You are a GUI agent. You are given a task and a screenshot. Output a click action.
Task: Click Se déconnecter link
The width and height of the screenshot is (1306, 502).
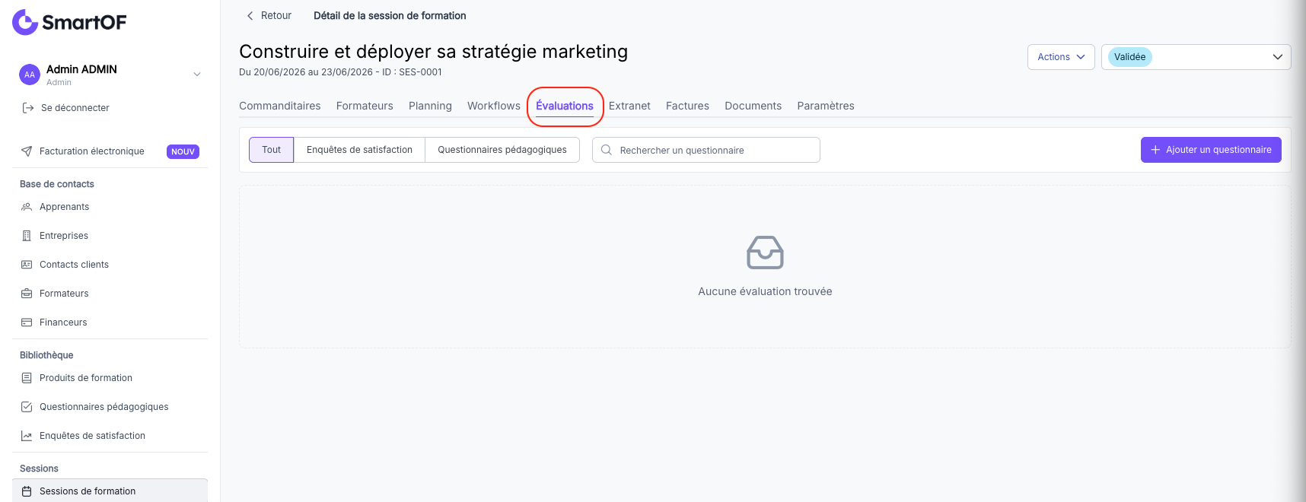[75, 108]
